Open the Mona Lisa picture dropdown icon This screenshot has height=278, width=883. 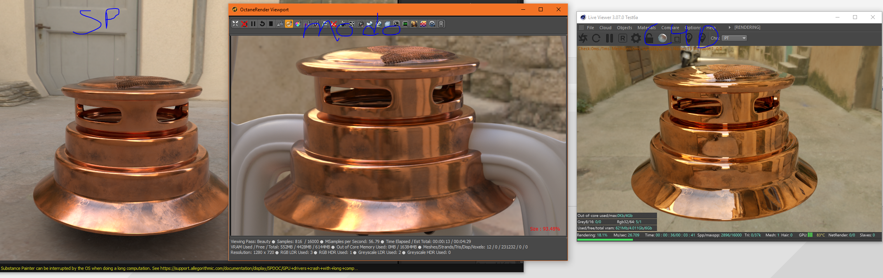pos(414,24)
